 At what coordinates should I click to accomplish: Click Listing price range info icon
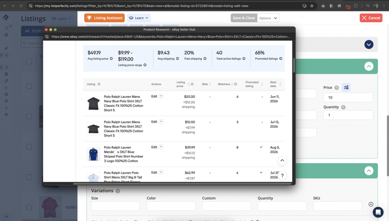pyautogui.click(x=145, y=65)
